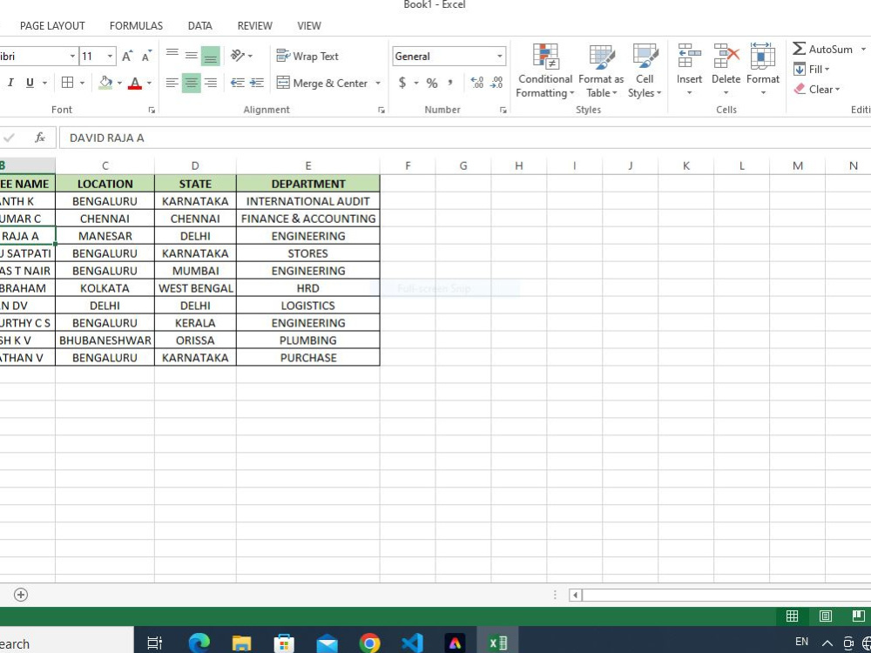Switch to REVIEW tab
871x653 pixels.
tap(255, 25)
